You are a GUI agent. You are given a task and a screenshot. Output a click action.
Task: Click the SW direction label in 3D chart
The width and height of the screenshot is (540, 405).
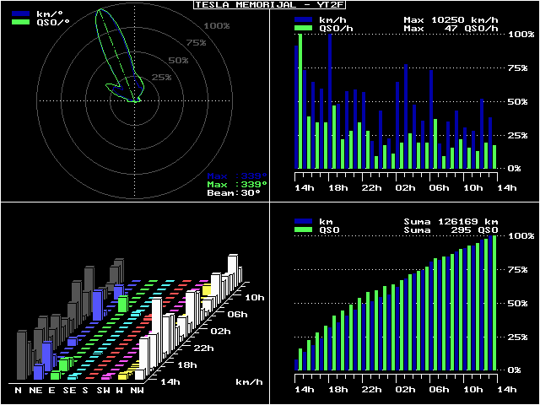pos(103,390)
